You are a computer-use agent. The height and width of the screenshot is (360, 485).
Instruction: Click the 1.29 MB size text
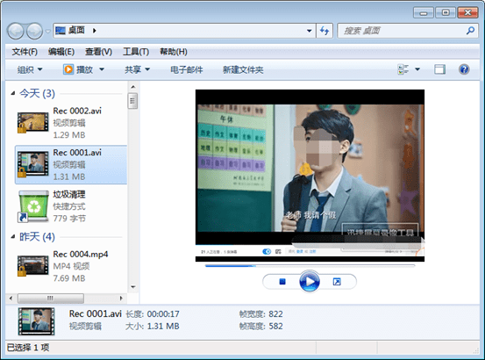[x=69, y=135]
